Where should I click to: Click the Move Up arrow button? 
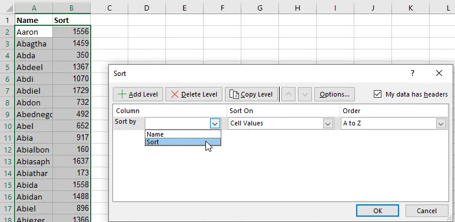click(288, 94)
